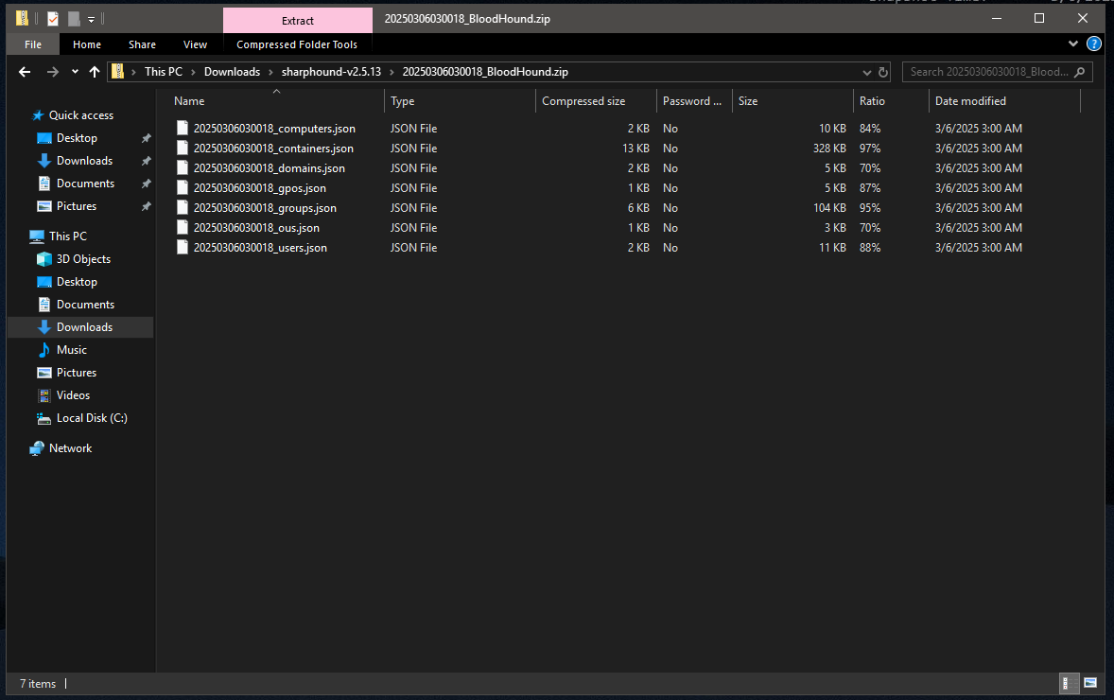Screen dimensions: 1114x700
Task: Sort files by the Name column
Action: point(277,101)
